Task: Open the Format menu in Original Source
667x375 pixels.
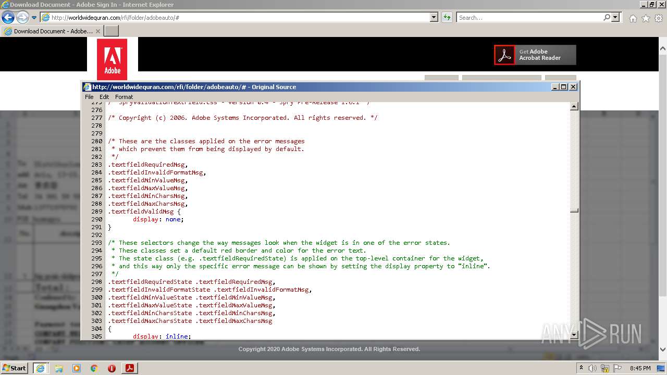Action: [124, 97]
